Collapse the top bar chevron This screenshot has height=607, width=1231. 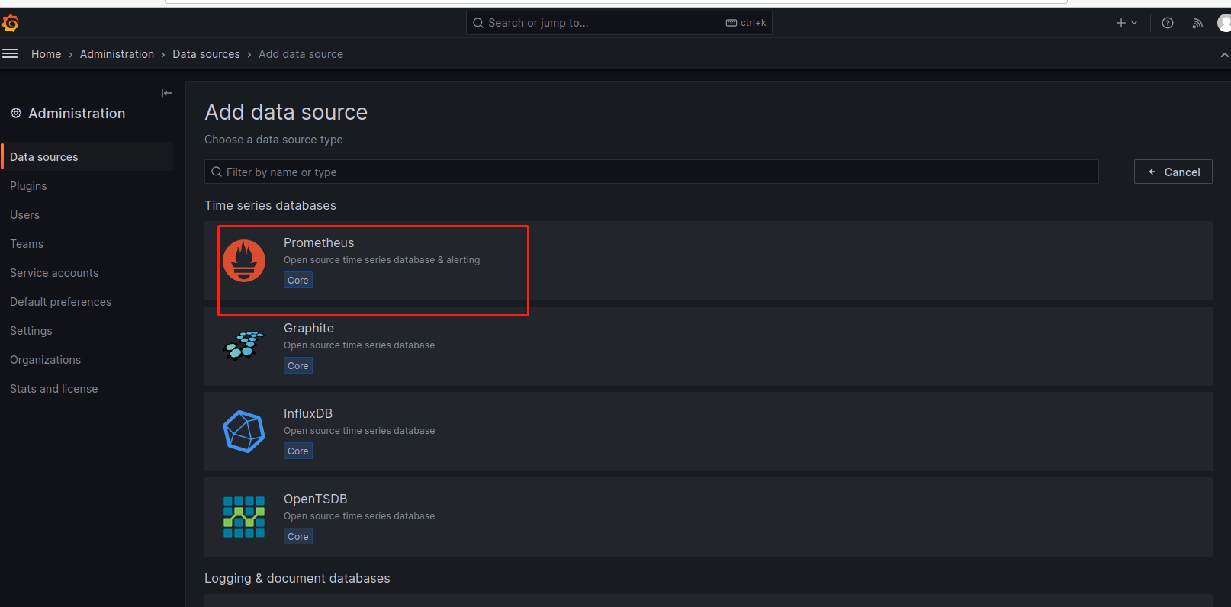(1224, 55)
